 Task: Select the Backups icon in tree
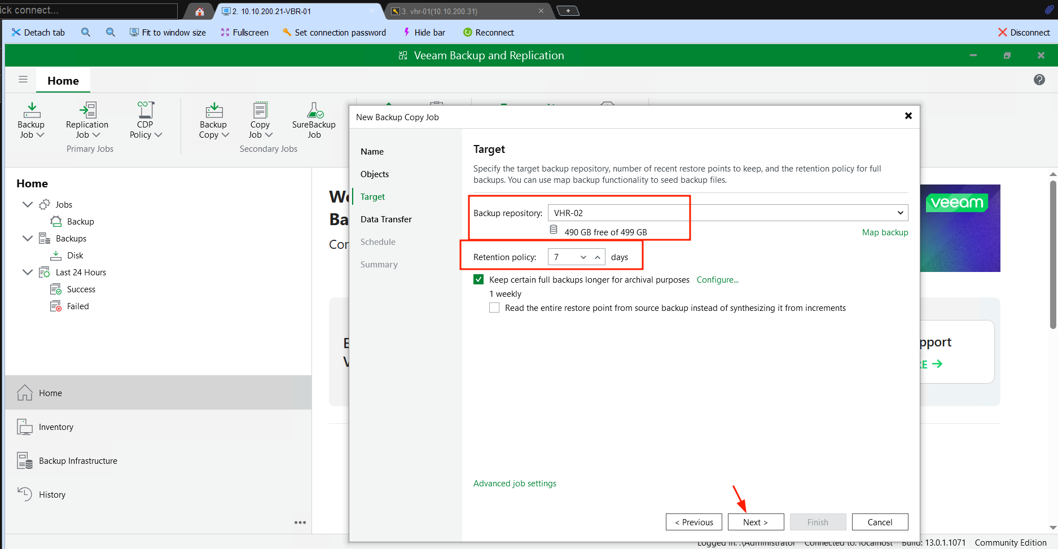(x=45, y=238)
